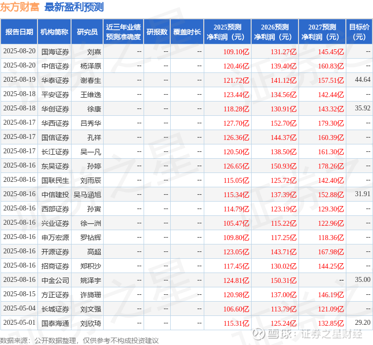This screenshot has height=345, width=373.
Task: Click researcher name 吕秀华
Action: [91, 123]
